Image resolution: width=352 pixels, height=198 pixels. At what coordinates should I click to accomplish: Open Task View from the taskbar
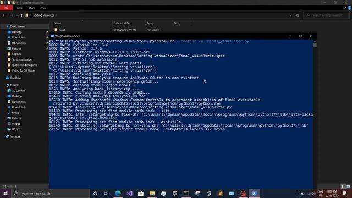click(106, 193)
